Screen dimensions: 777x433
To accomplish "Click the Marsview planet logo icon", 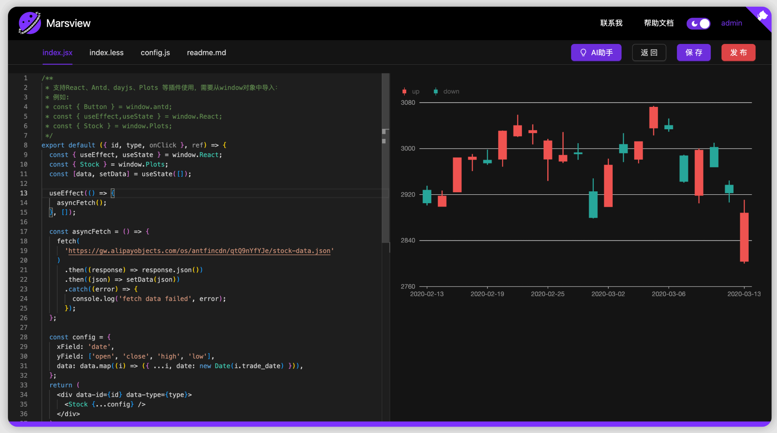I will point(30,23).
